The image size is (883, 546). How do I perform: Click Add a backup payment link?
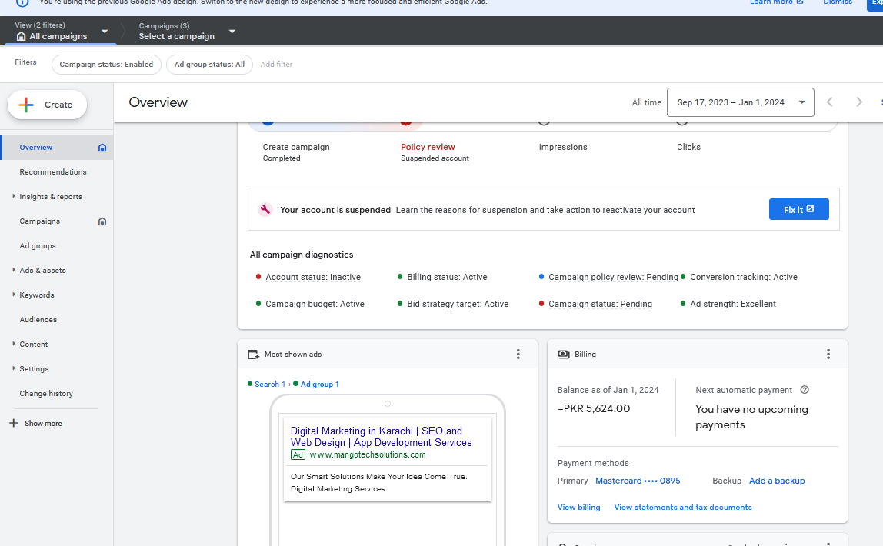pyautogui.click(x=777, y=481)
